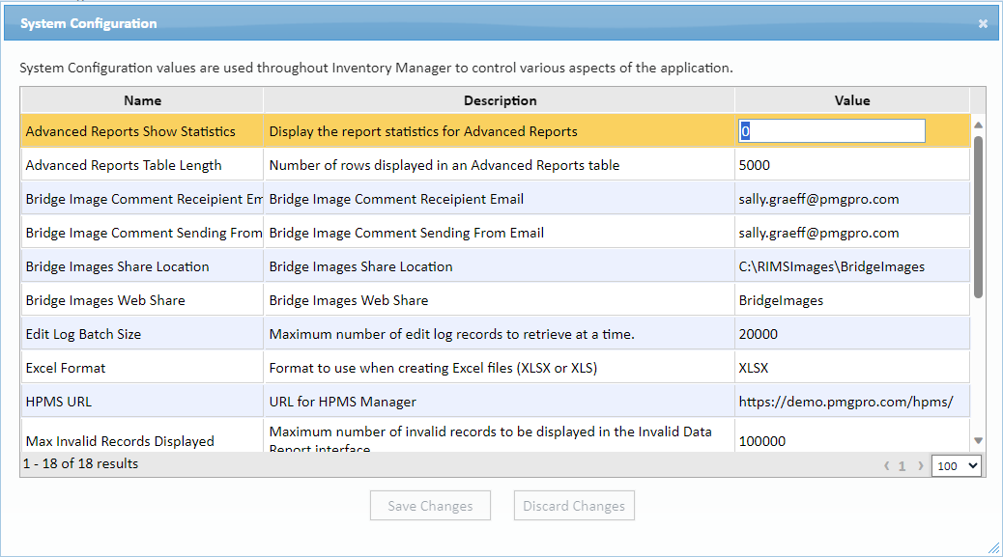Click the 1 - 18 of 18 results text
The width and height of the screenshot is (1003, 557).
[80, 463]
